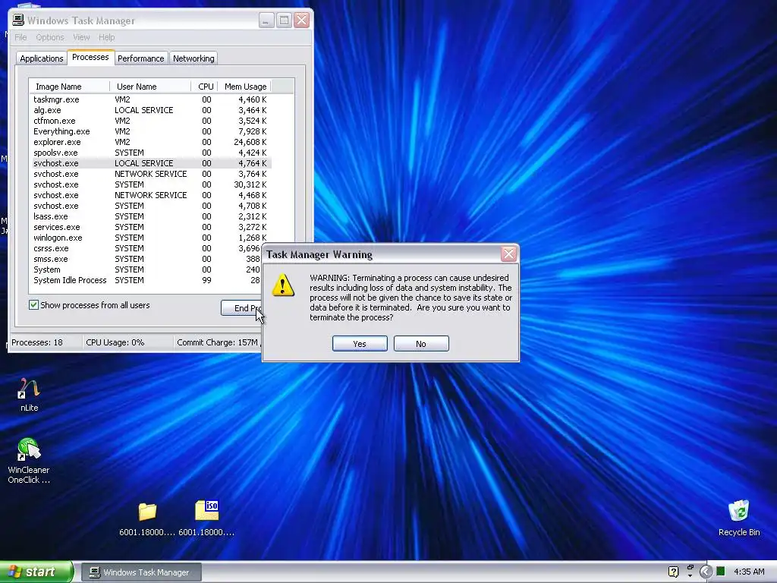
Task: Switch to the Performance tab
Action: (x=140, y=58)
